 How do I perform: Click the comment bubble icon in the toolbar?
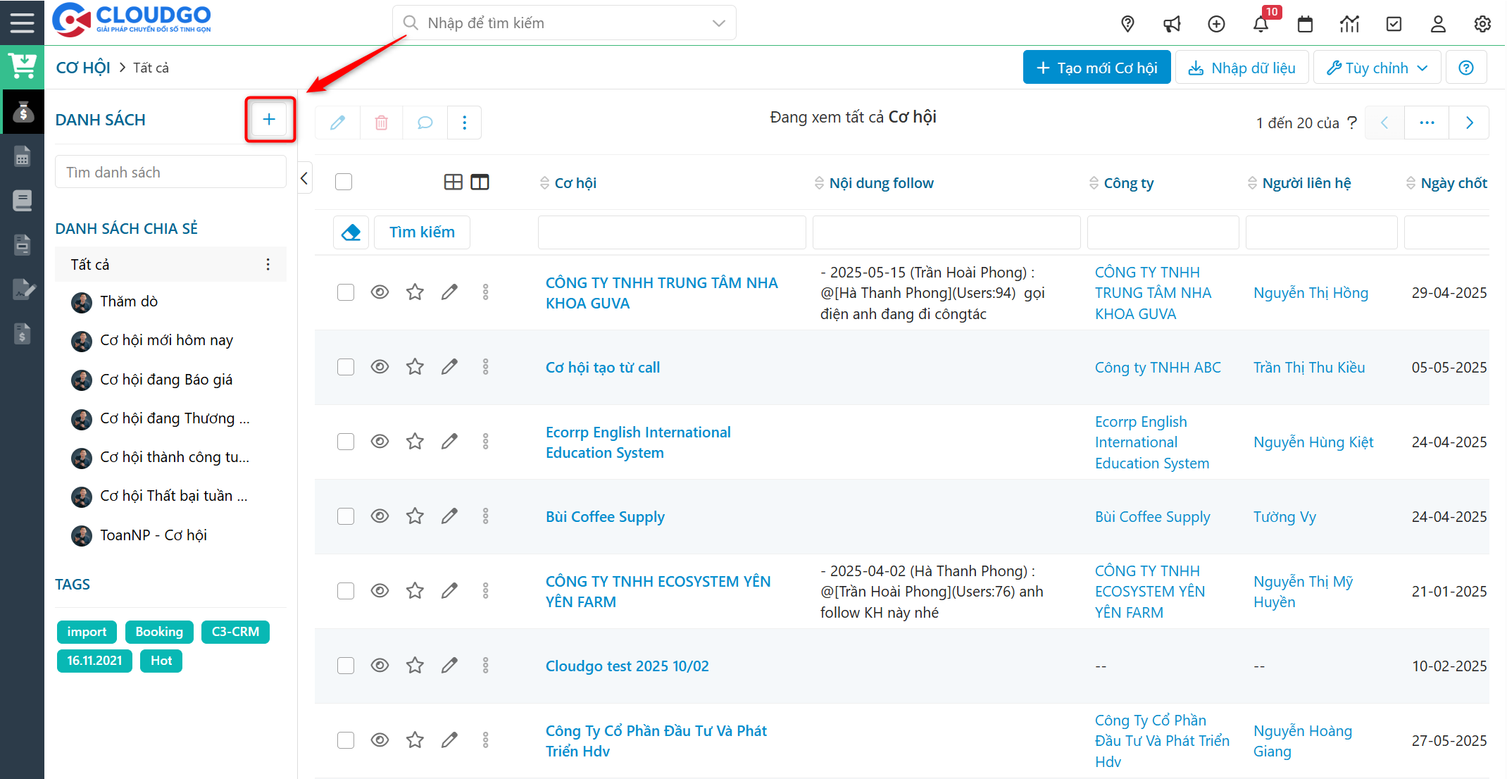[x=425, y=123]
